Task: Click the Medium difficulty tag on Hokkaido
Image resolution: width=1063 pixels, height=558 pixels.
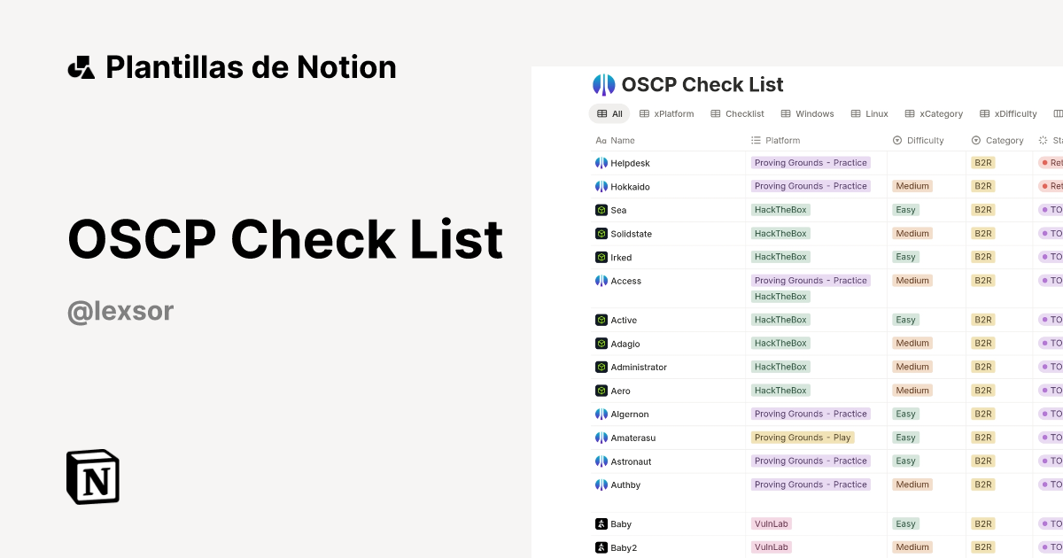Action: 912,186
